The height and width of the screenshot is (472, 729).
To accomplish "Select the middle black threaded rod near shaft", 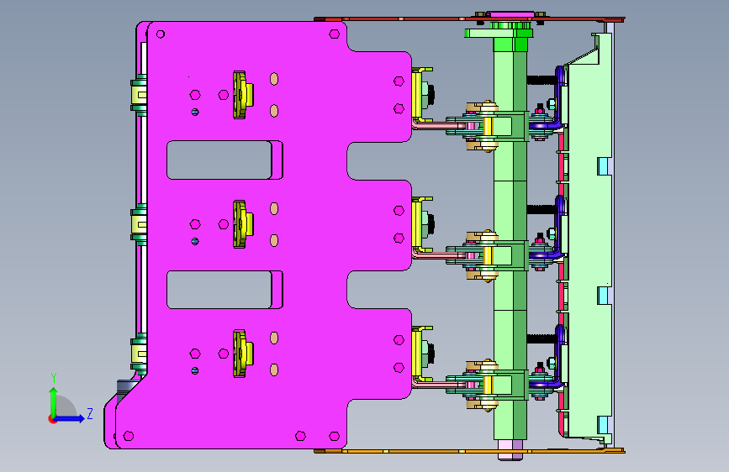I will click(541, 209).
